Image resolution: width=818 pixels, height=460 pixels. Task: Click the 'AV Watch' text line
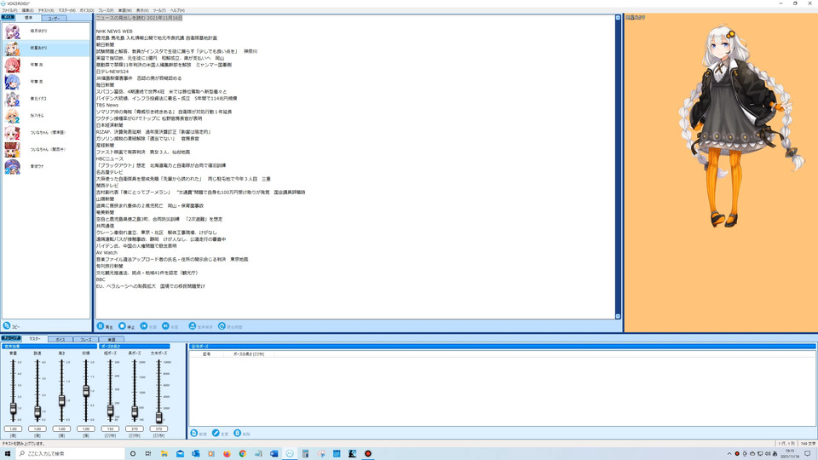(x=107, y=252)
